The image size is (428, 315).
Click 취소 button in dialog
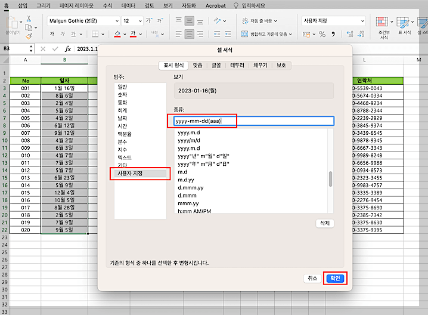(312, 278)
